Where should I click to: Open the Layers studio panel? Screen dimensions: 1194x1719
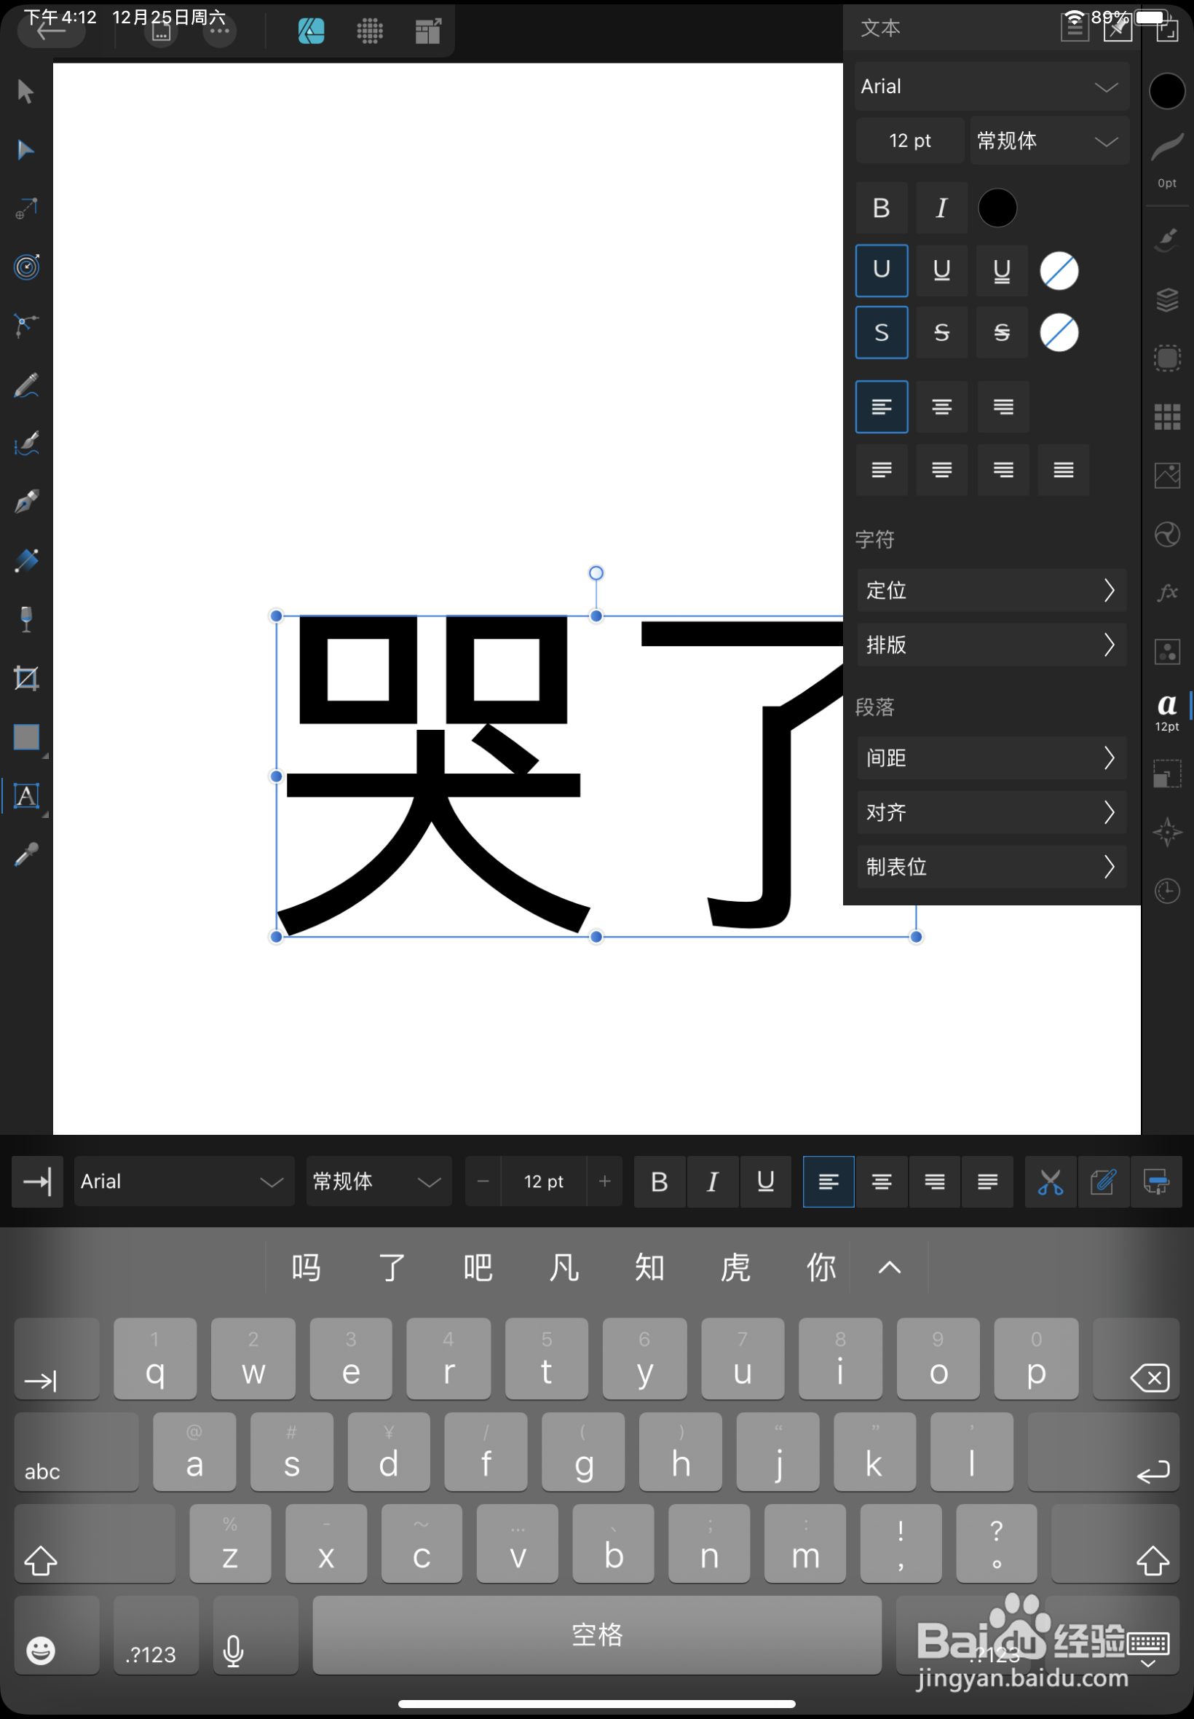(x=1167, y=300)
